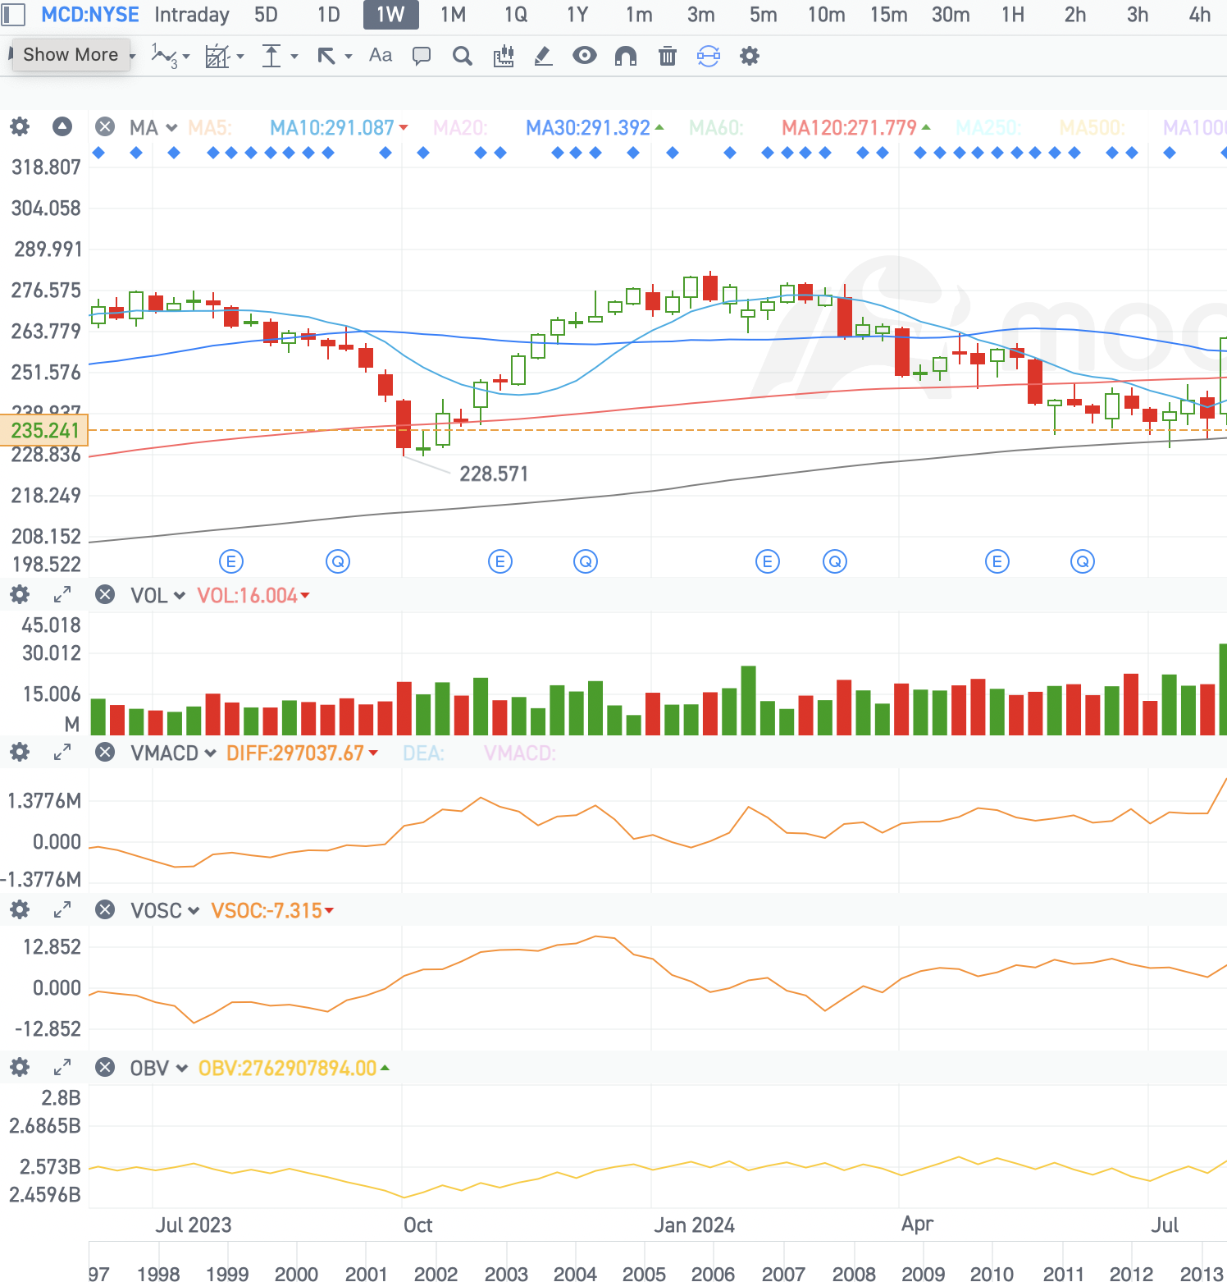Collapse the main chart panel arrow
Image resolution: width=1227 pixels, height=1282 pixels.
coord(62,126)
